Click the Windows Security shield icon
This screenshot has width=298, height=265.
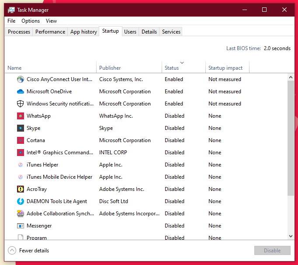(x=20, y=104)
